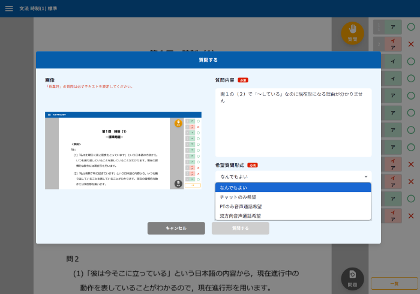Click the third row's イ answer box
Image resolution: width=420 pixels, height=294 pixels.
pyautogui.click(x=392, y=61)
